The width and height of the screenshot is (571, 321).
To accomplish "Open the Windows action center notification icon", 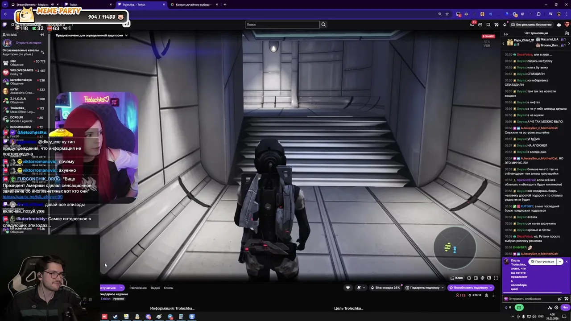I will tap(564, 317).
